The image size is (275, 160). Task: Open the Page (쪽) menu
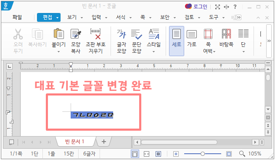point(143,17)
